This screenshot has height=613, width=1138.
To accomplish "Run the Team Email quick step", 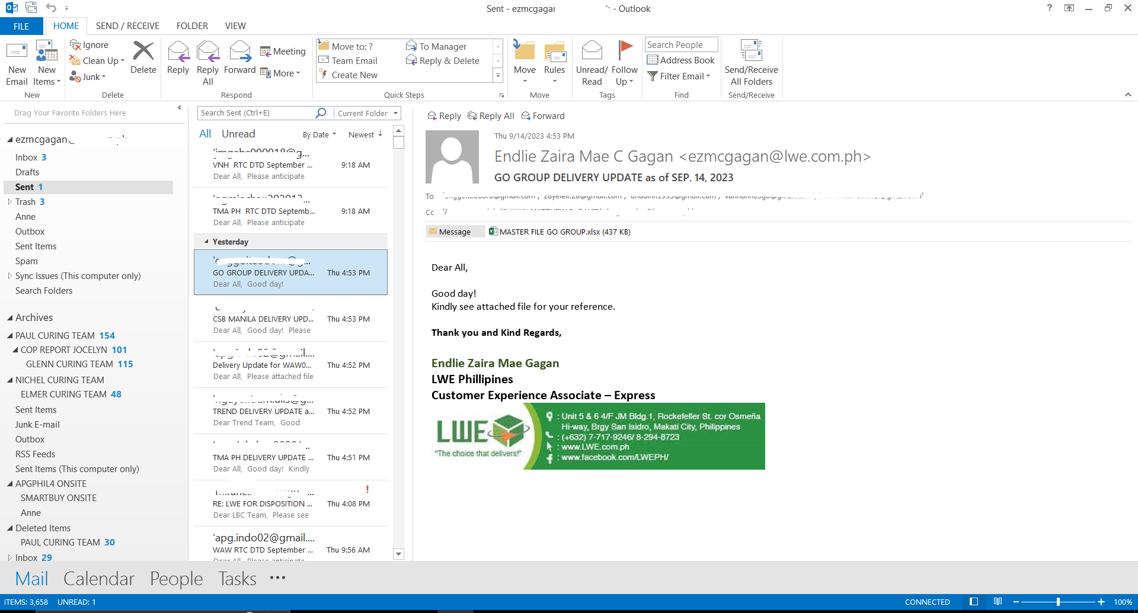I will (x=349, y=60).
